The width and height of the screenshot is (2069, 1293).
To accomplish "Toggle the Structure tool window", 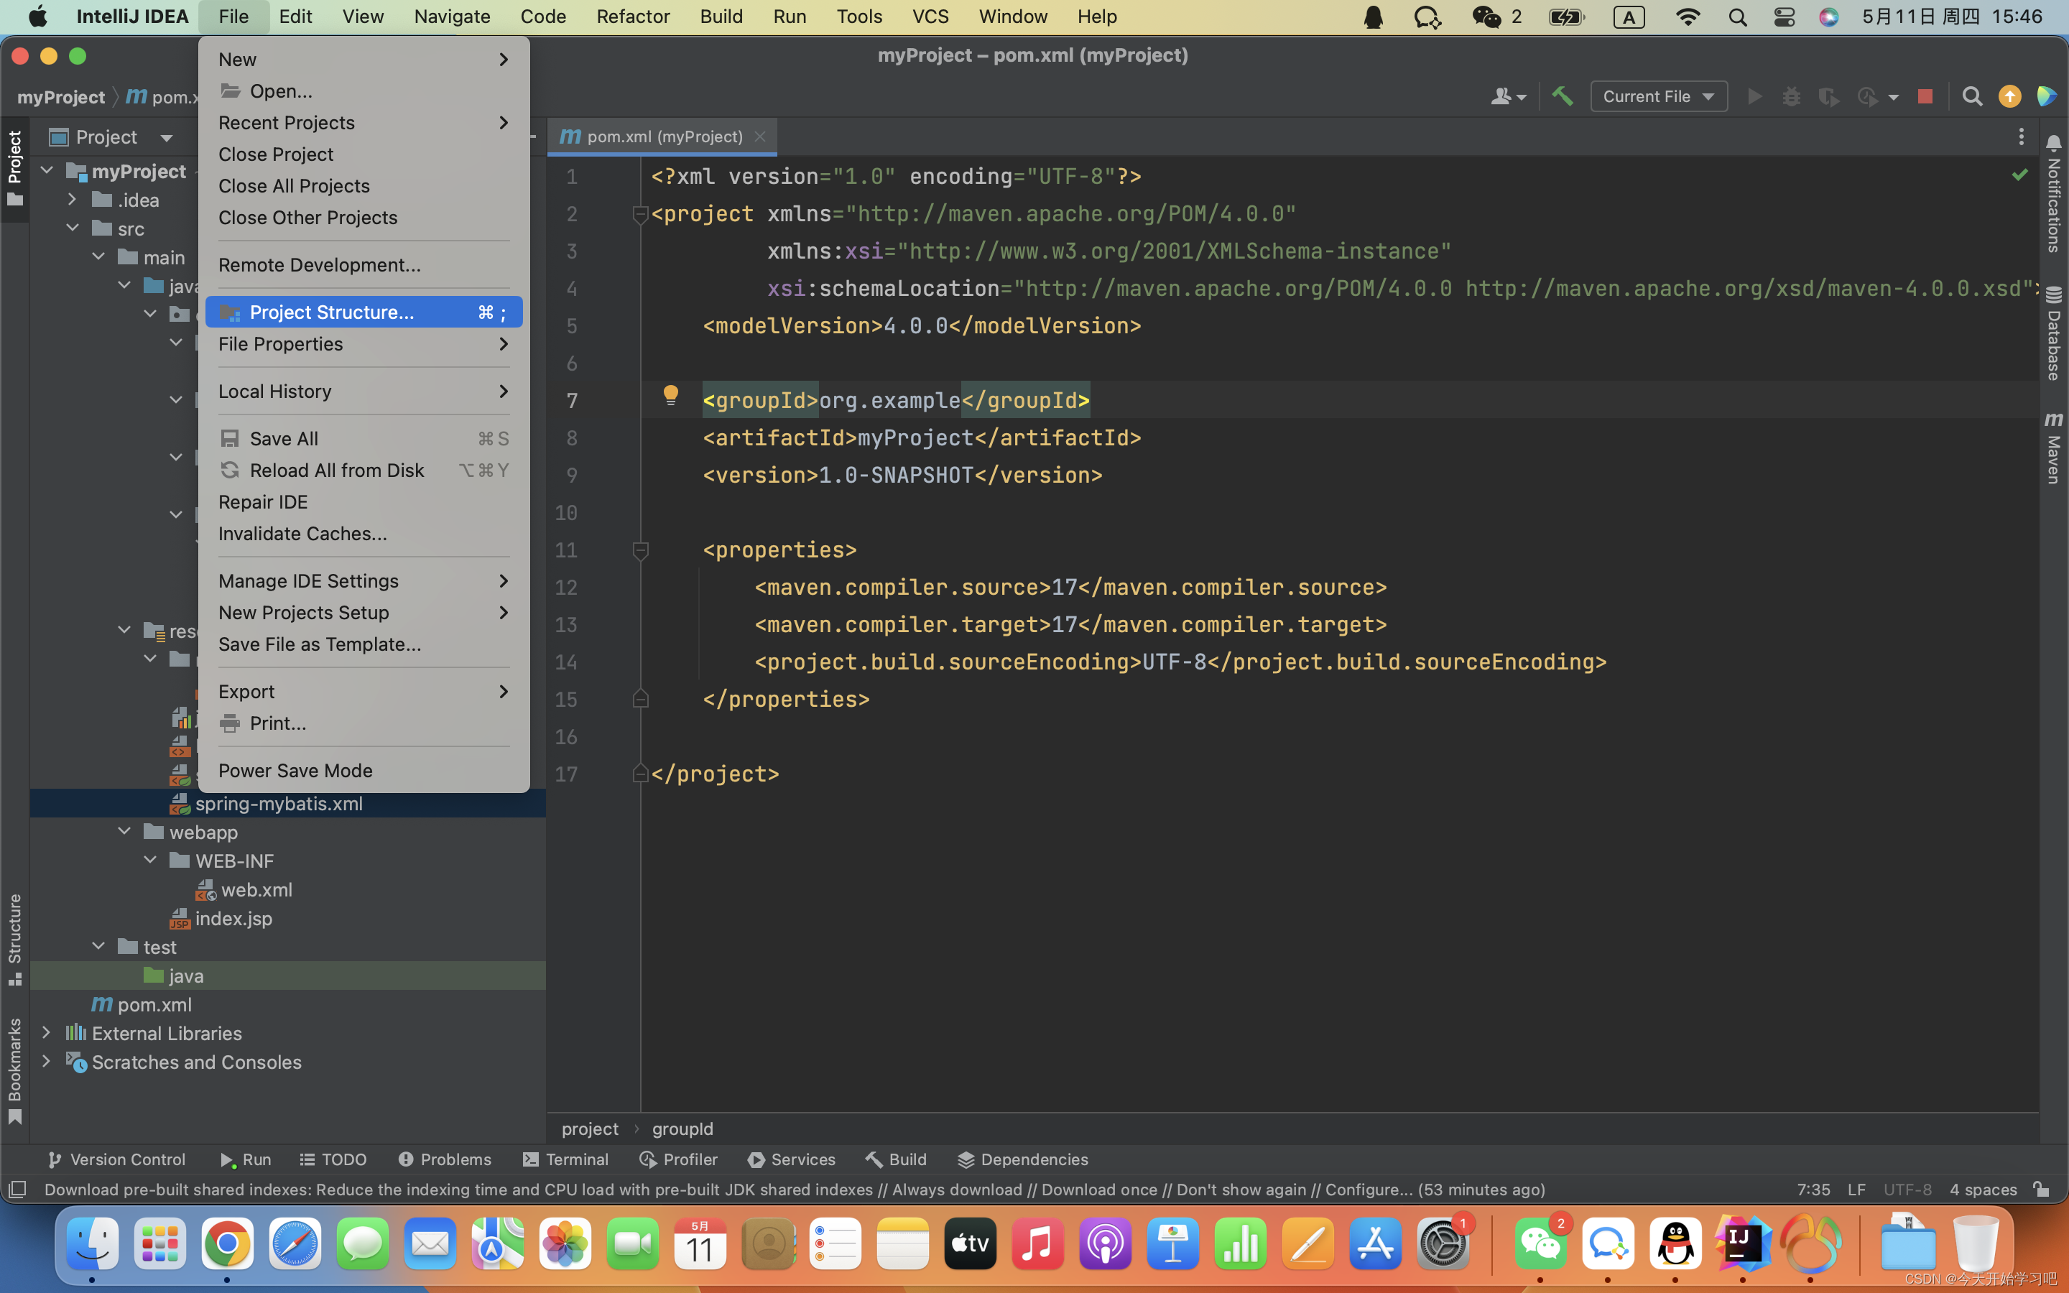I will pyautogui.click(x=14, y=939).
